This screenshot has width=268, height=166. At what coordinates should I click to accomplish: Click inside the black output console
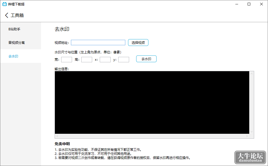152,102
